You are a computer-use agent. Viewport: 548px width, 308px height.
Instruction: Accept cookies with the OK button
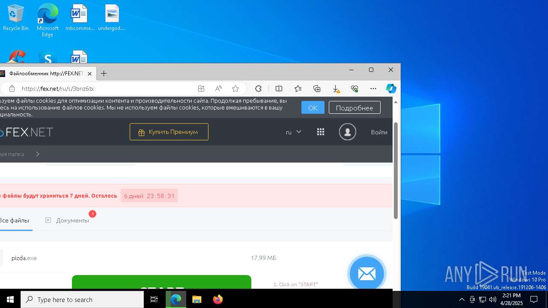(x=313, y=107)
